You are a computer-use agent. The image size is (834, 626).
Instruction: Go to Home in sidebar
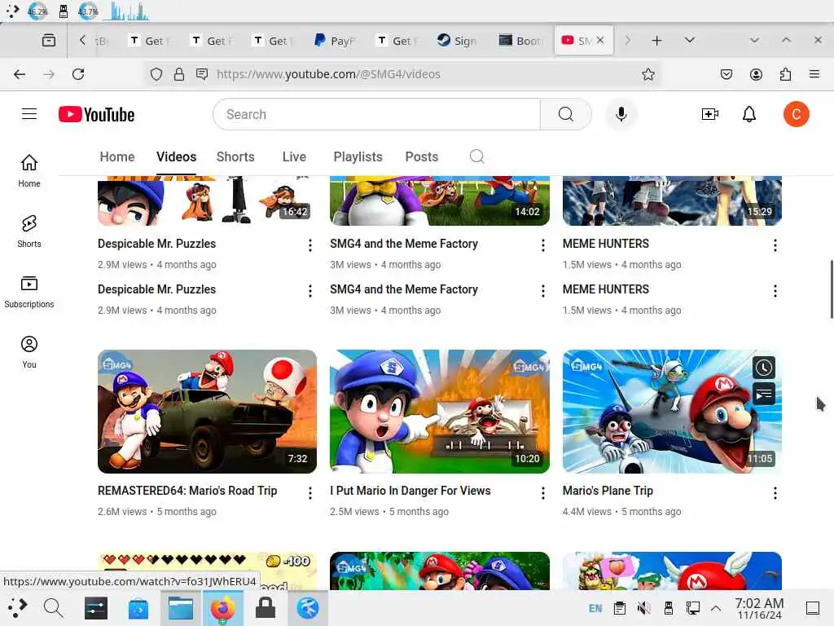[x=29, y=170]
